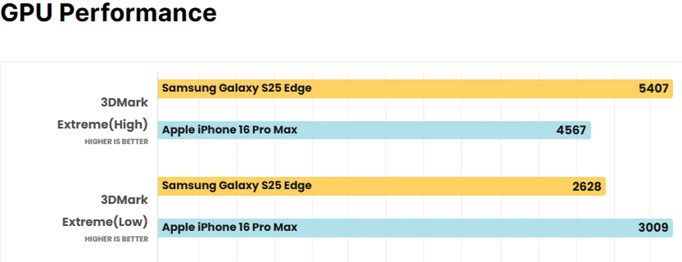Click the GPU Performance heading
682x262 pixels.
109,13
